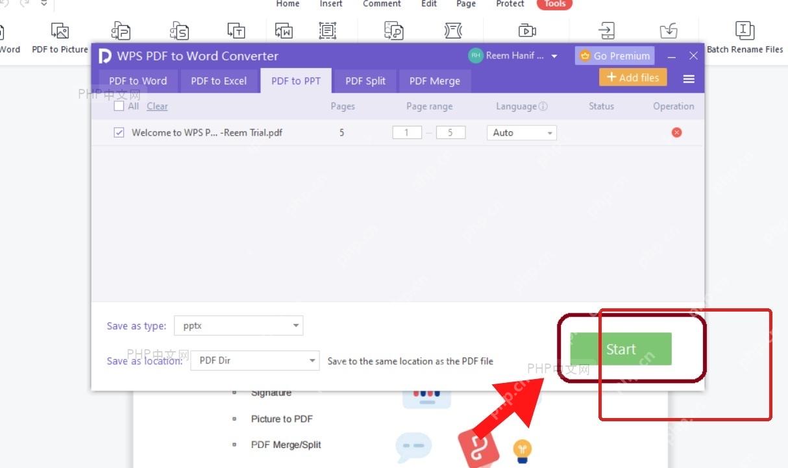Click the Reem Hanif account avatar
This screenshot has height=468, width=788.
click(476, 56)
